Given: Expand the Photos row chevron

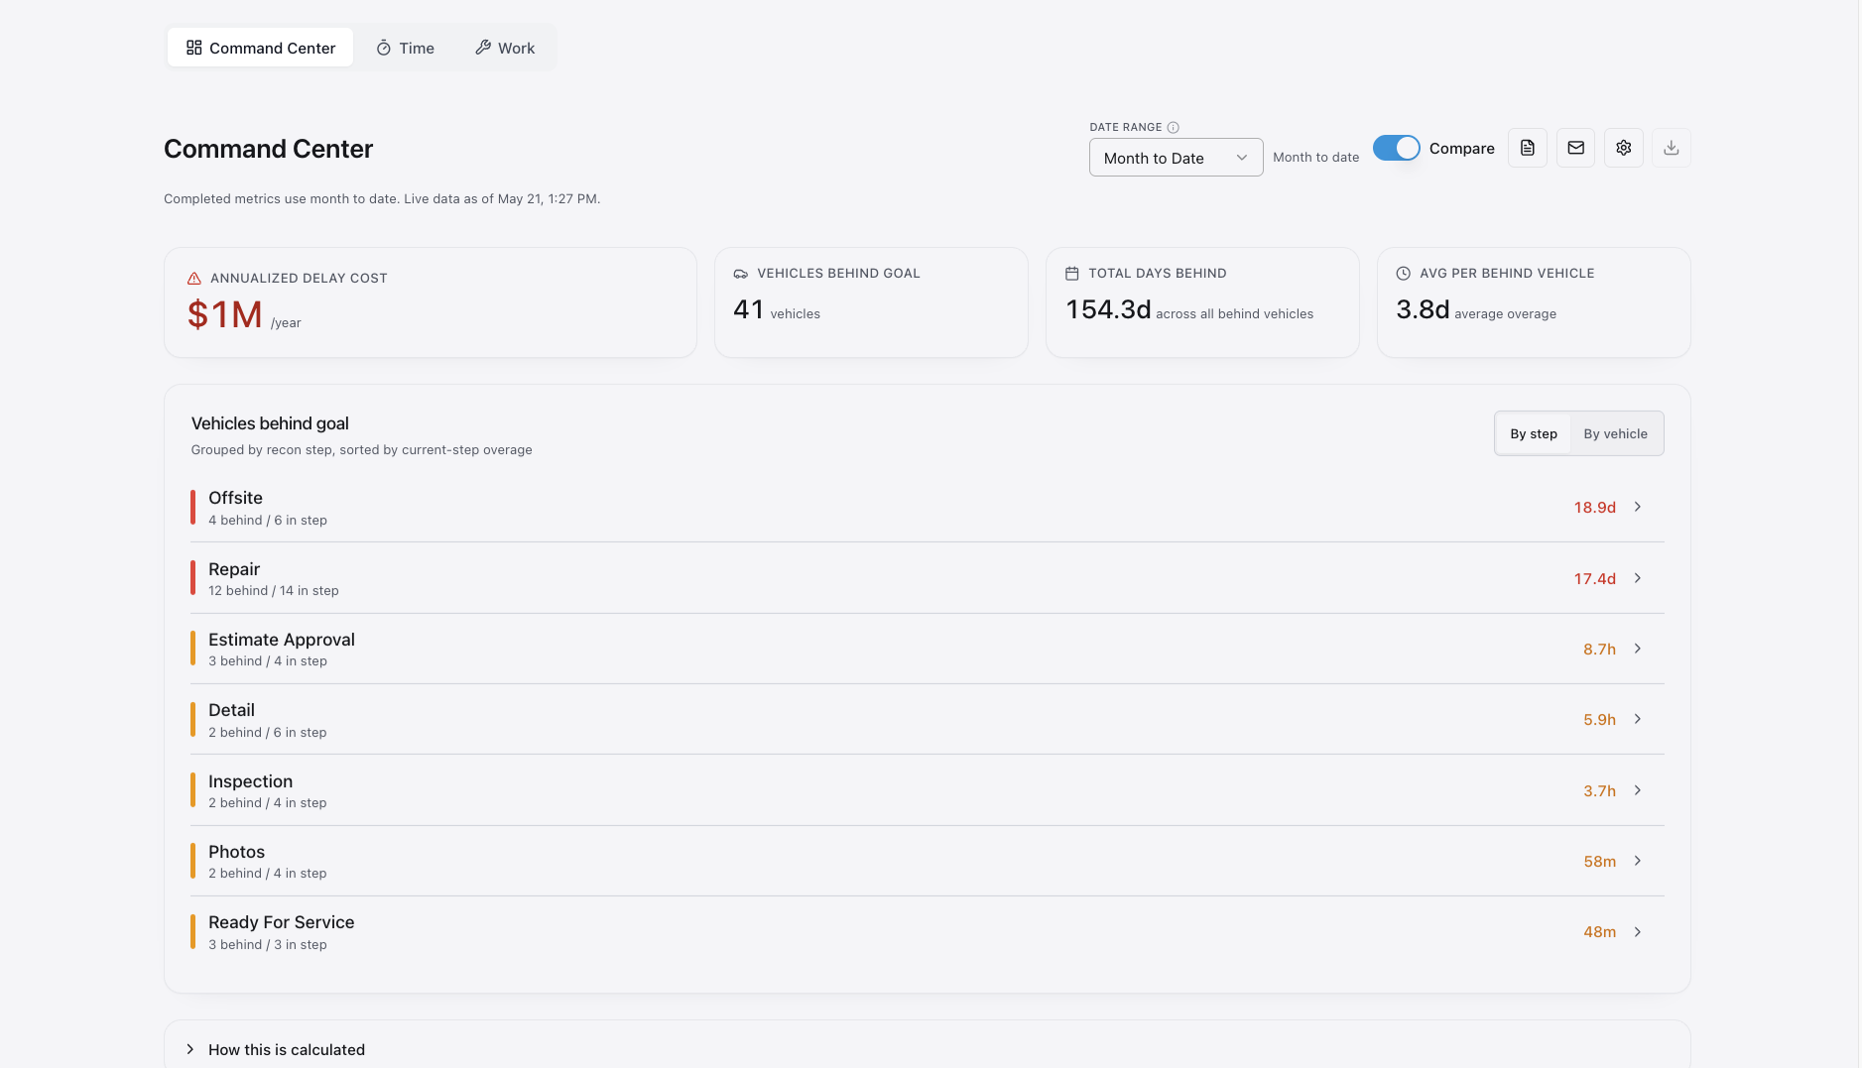Looking at the screenshot, I should point(1638,861).
